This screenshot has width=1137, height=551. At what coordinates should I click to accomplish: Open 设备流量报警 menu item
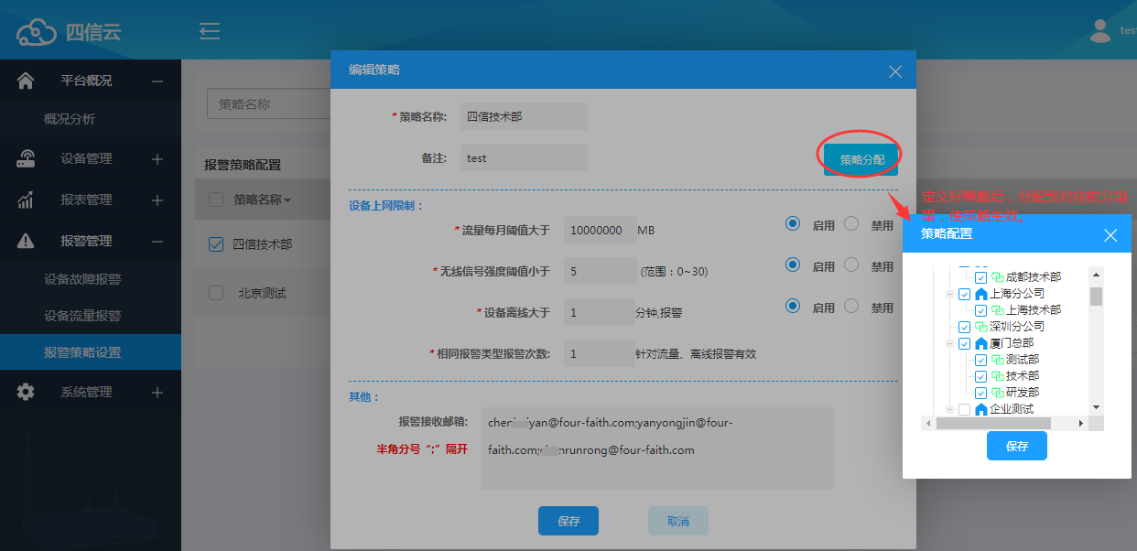[82, 316]
